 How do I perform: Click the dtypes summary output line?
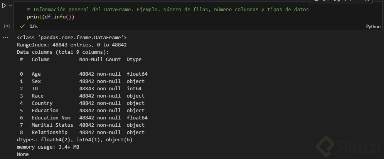[74, 140]
